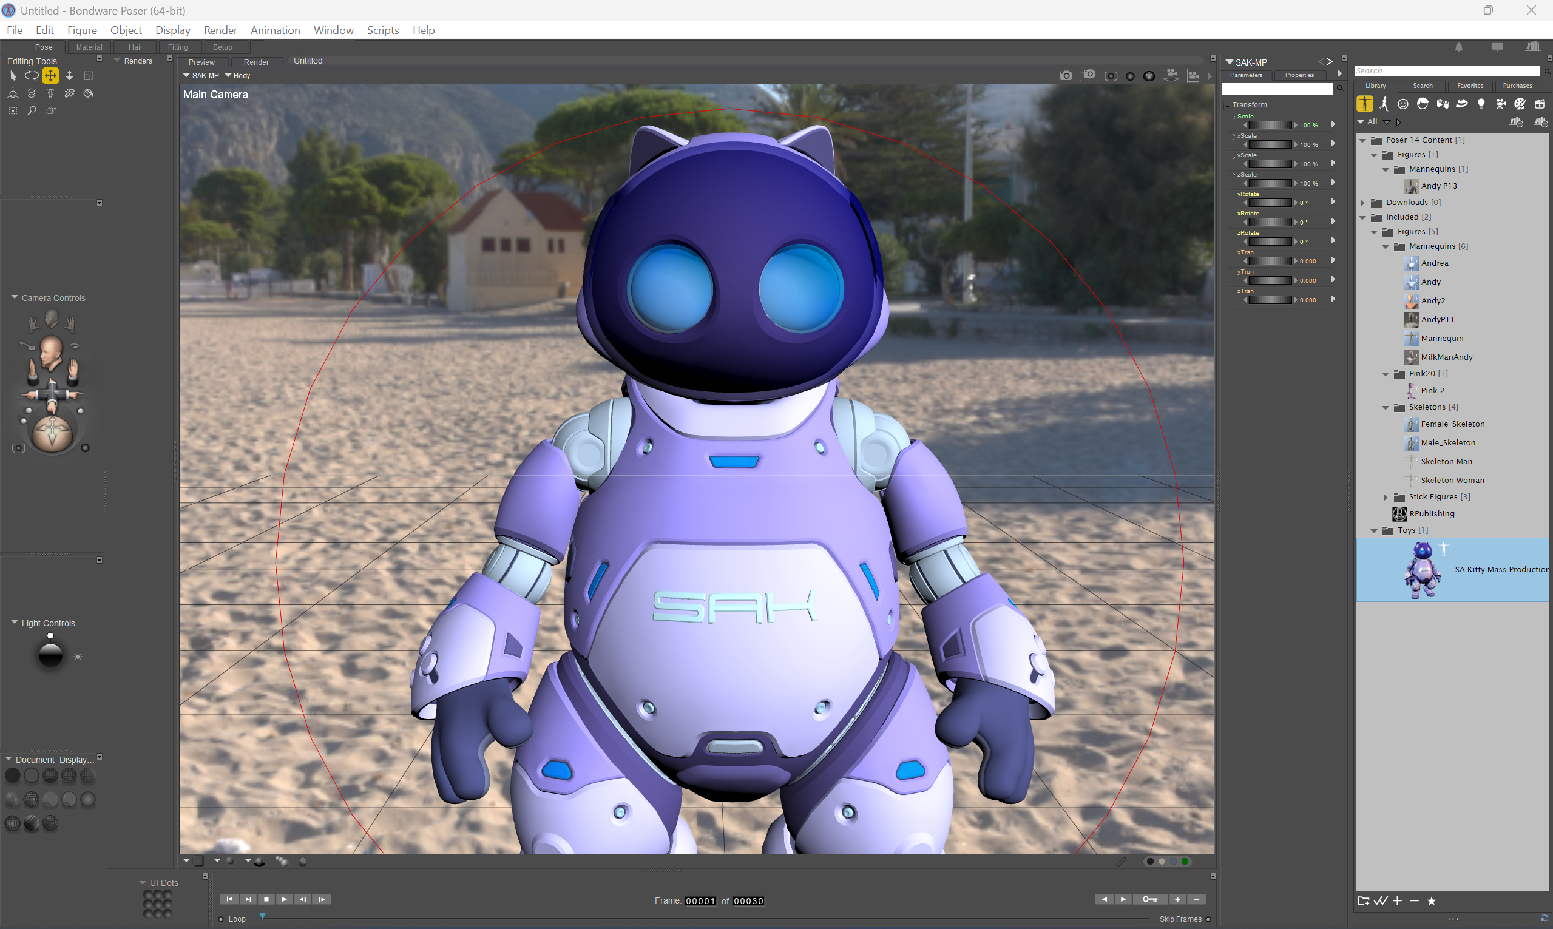
Task: Select the head camera in Camera Controls
Action: coord(52,318)
